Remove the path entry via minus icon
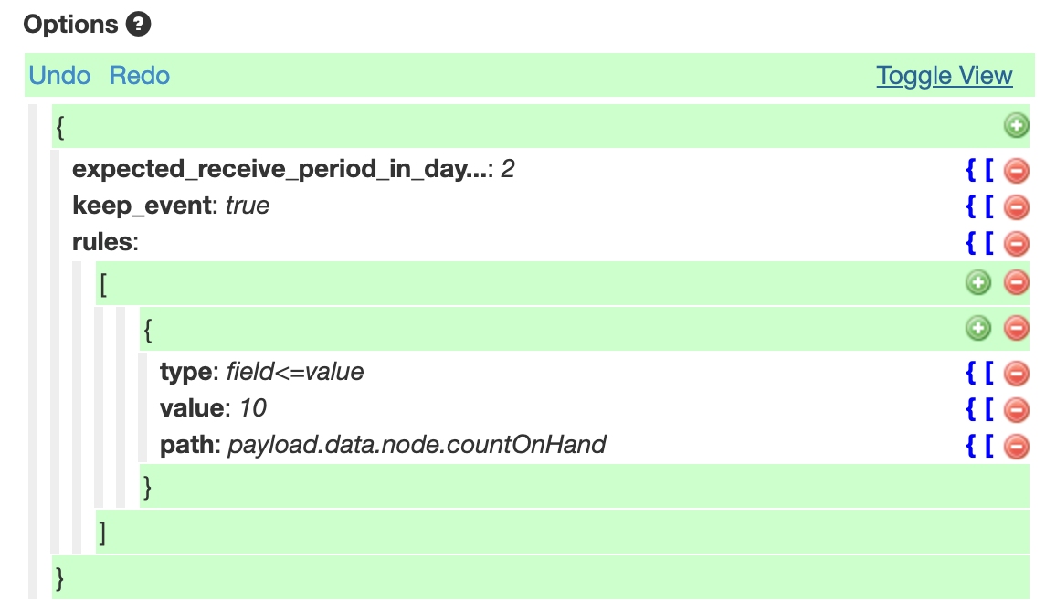Screen dimensions: 1056x612 [x=1017, y=446]
